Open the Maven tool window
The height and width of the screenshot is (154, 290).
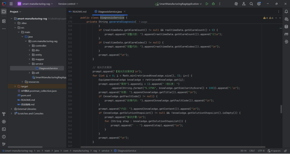tap(286, 34)
